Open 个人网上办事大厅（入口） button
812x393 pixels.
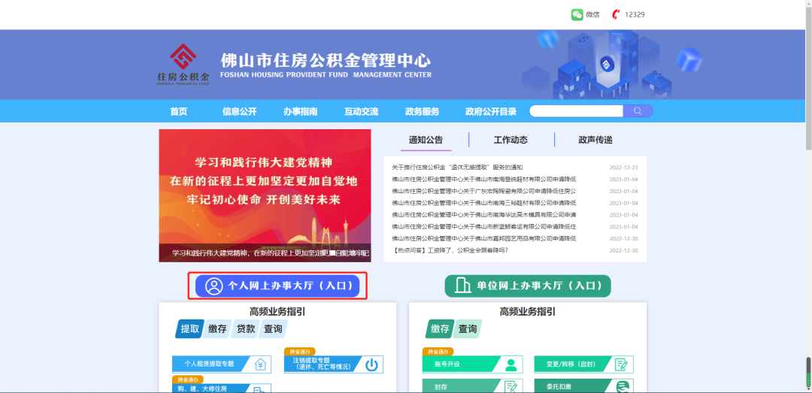(277, 286)
